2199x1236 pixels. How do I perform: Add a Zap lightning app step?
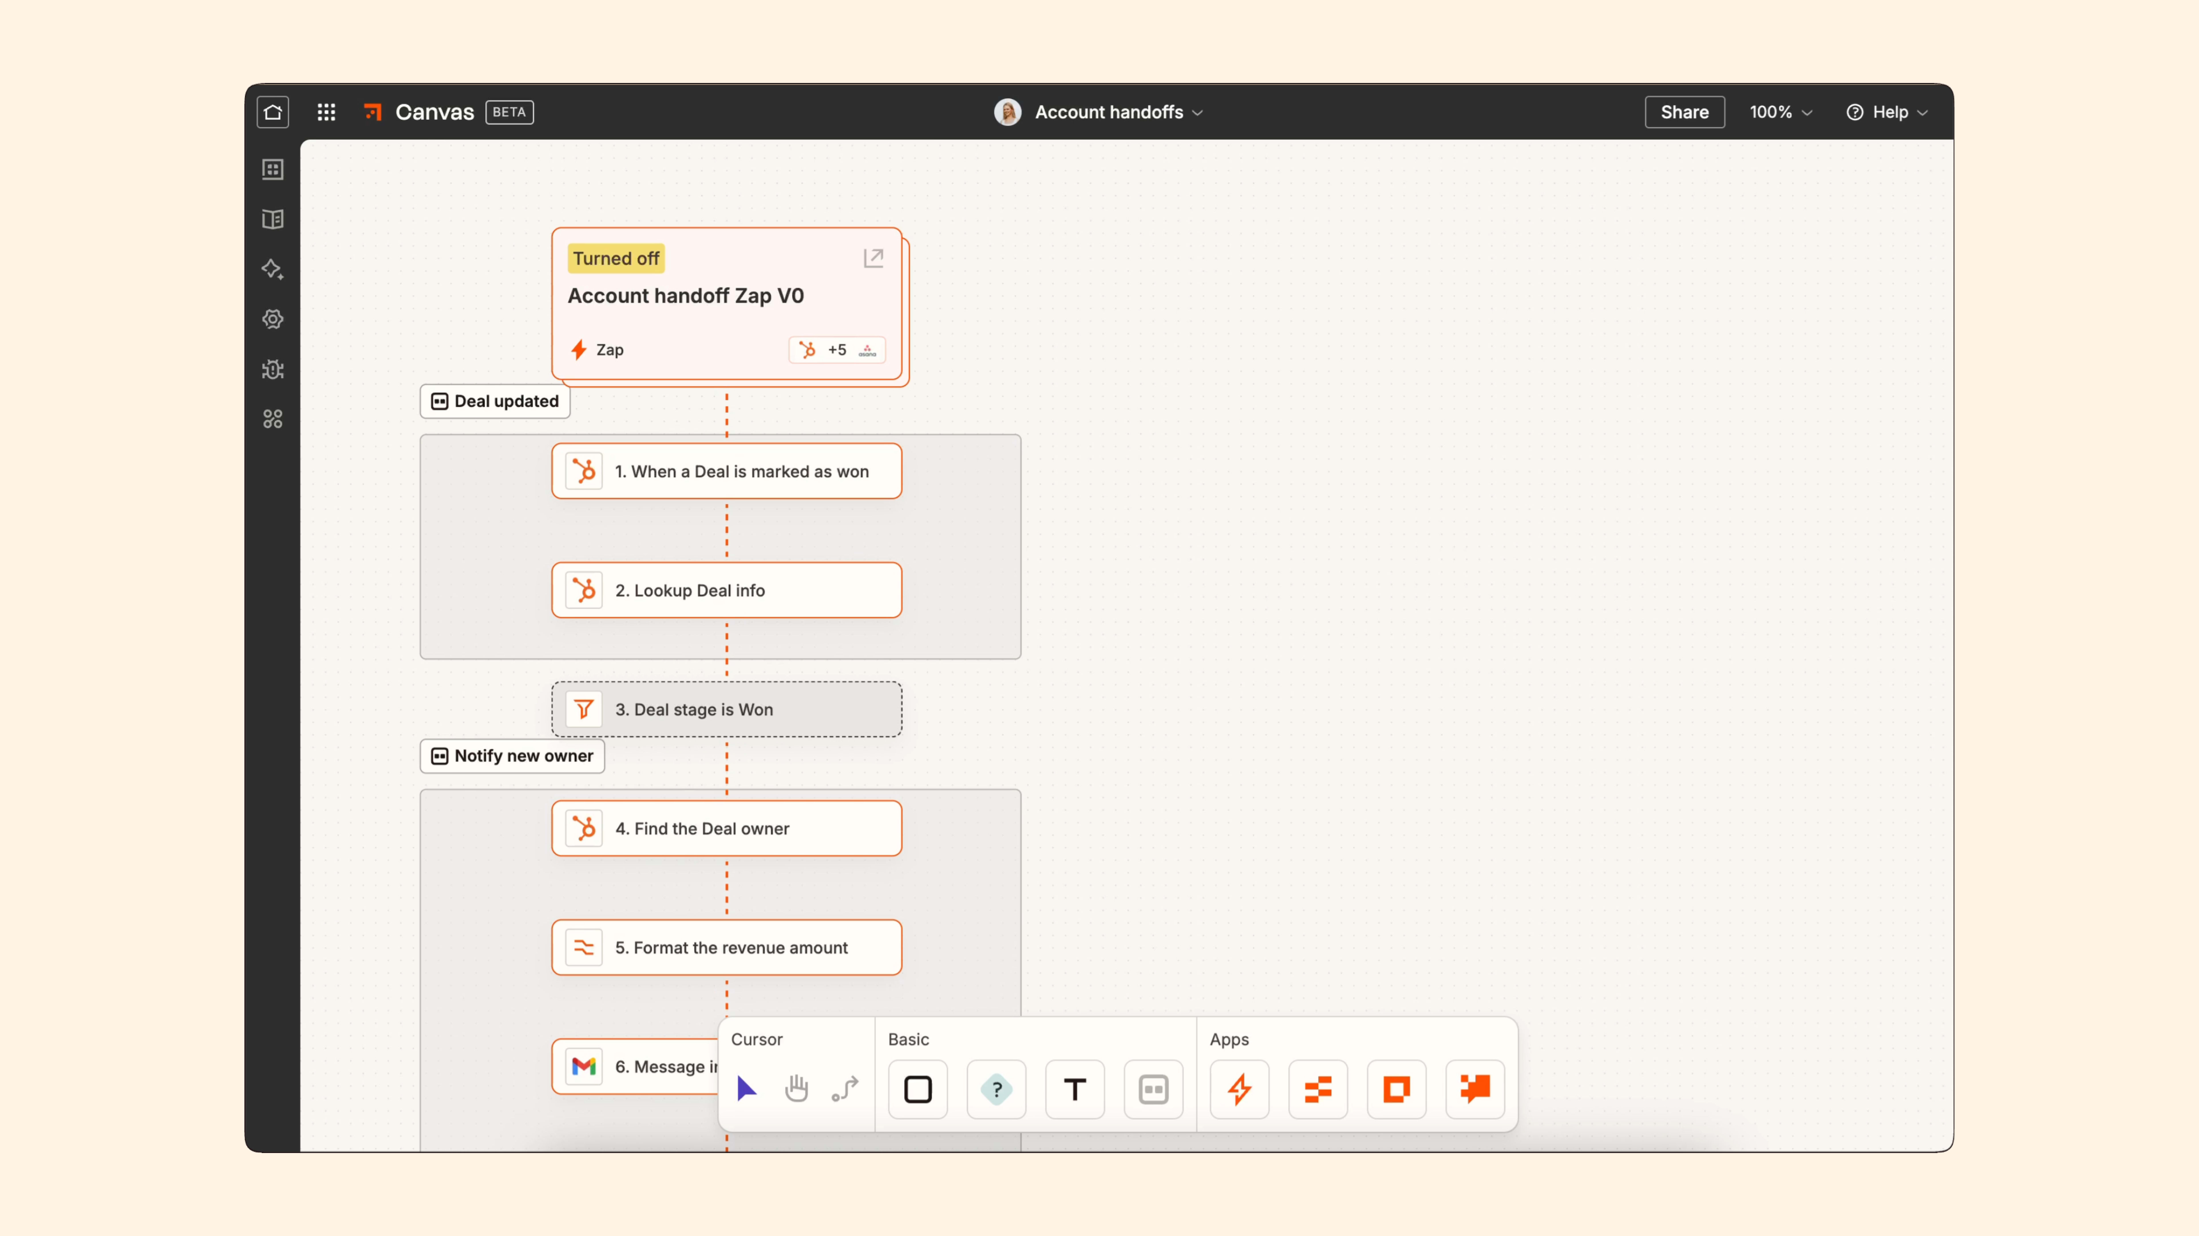pos(1239,1089)
